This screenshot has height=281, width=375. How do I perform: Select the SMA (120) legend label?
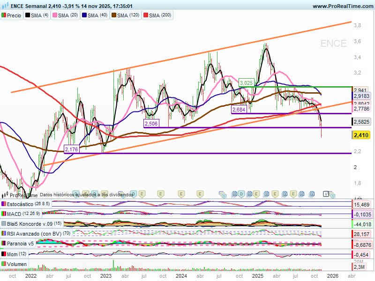pyautogui.click(x=128, y=15)
